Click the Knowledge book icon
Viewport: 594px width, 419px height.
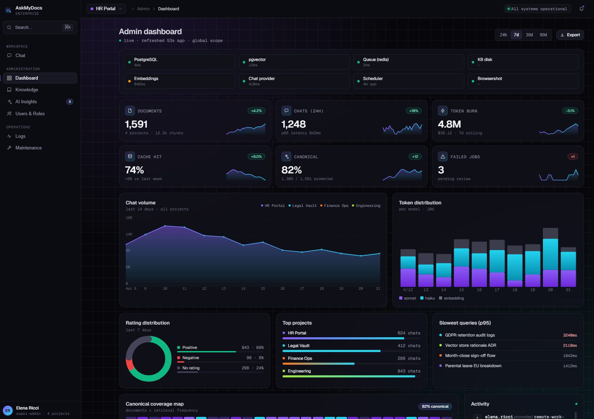[x=10, y=90]
